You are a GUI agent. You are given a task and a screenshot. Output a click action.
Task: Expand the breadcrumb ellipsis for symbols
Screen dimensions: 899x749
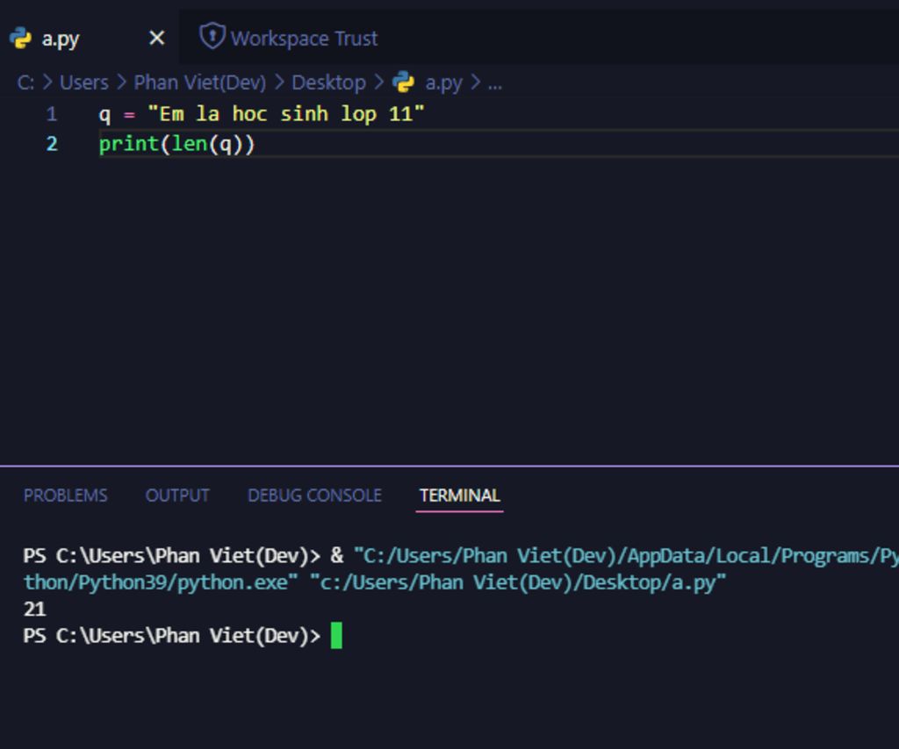click(x=494, y=82)
